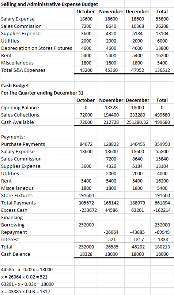Click the 'Total Payments' label
This screenshot has height=295, width=174.
(18, 203)
